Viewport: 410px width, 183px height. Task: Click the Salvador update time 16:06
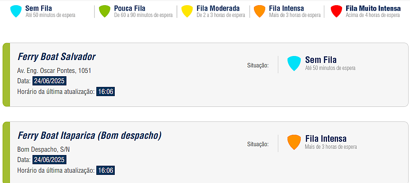[x=106, y=92]
